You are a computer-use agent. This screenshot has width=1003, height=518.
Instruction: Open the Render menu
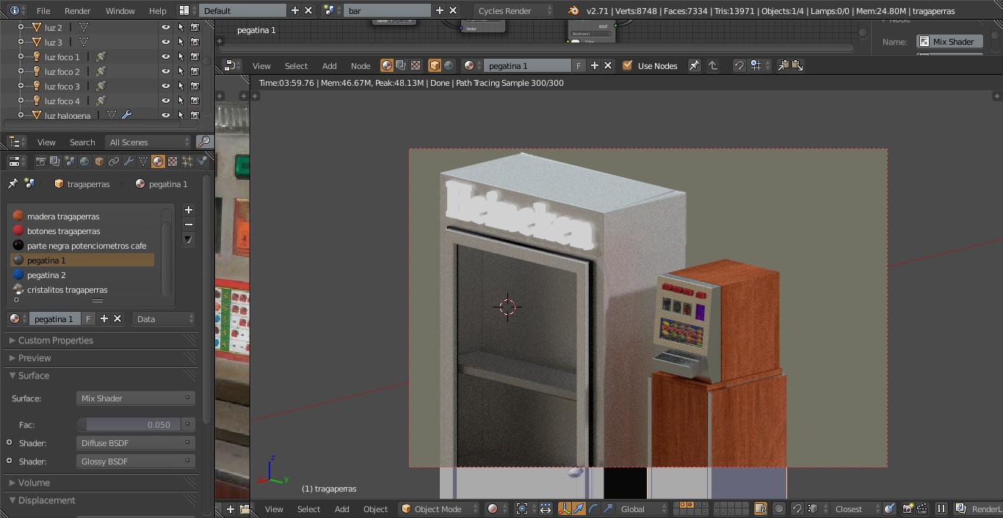pos(78,10)
